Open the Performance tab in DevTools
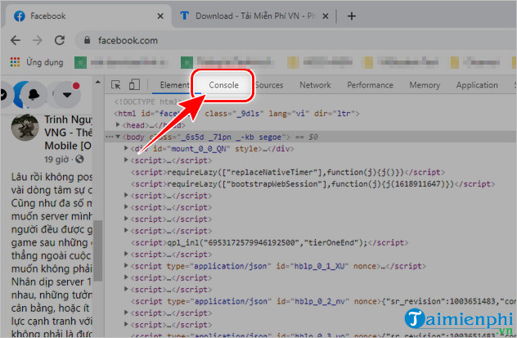The height and width of the screenshot is (338, 517). [x=370, y=85]
